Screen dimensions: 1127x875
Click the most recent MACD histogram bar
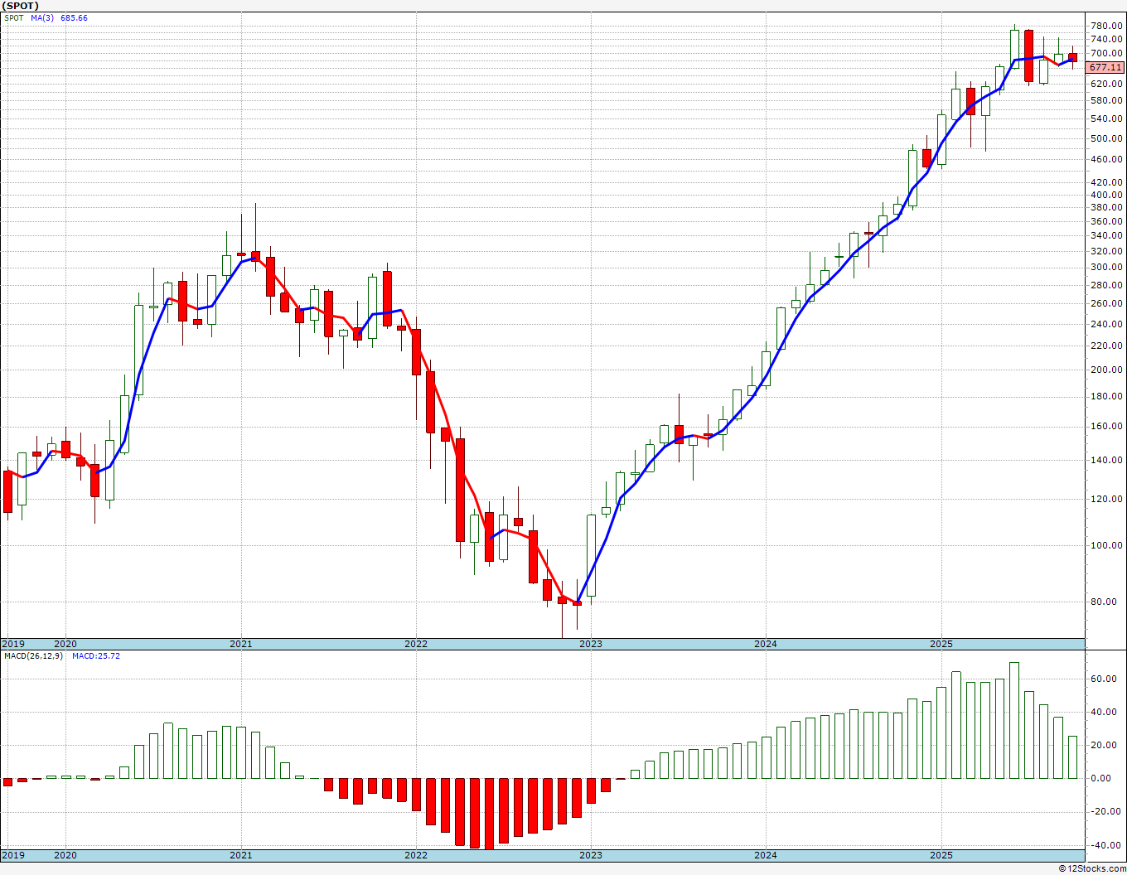(x=1072, y=757)
